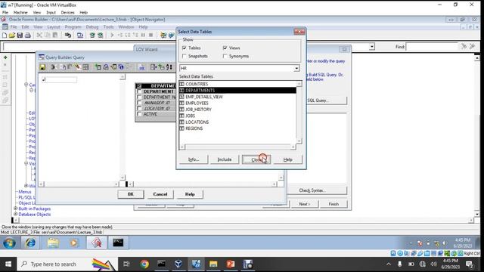This screenshot has height=272, width=484.
Task: Click the Save icon in Query Builder toolbar
Action: point(42,67)
